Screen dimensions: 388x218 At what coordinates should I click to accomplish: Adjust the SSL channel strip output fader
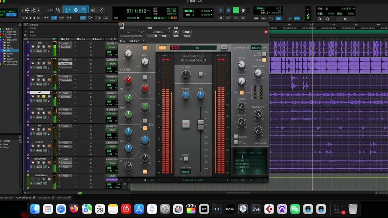coord(201,125)
